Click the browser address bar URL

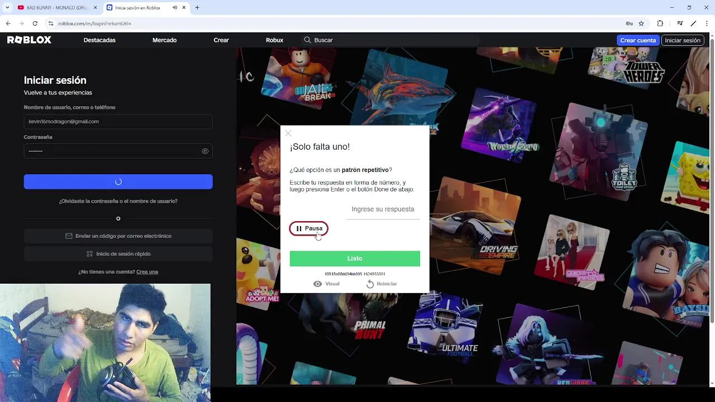pyautogui.click(x=94, y=23)
